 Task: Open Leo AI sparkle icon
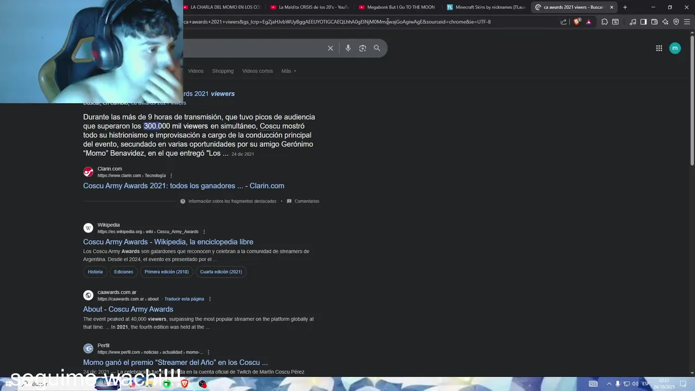(665, 22)
